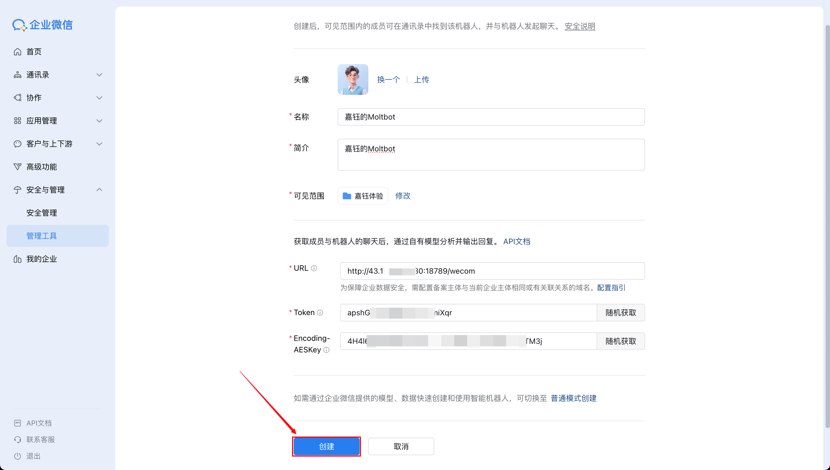Click the 高级功能 icon

pos(18,166)
